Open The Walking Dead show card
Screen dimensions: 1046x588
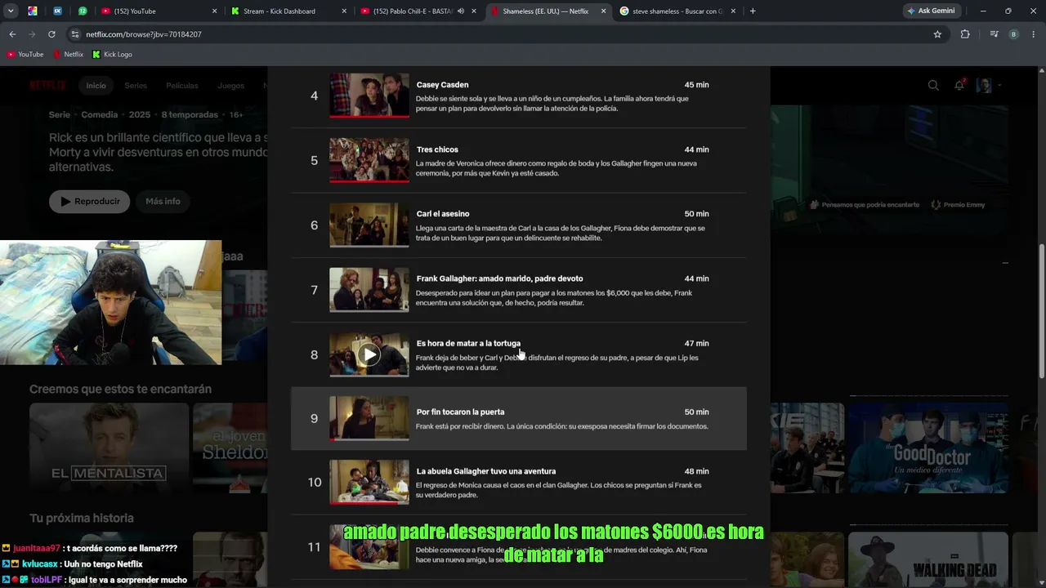[928, 560]
